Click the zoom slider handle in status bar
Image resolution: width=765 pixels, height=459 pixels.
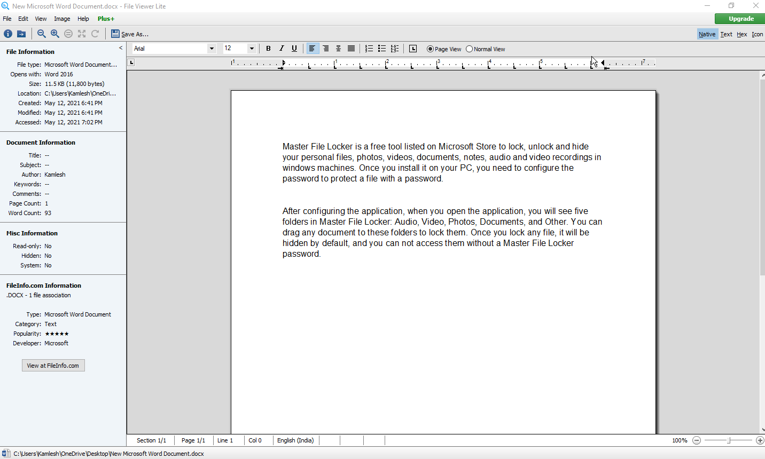pyautogui.click(x=729, y=440)
